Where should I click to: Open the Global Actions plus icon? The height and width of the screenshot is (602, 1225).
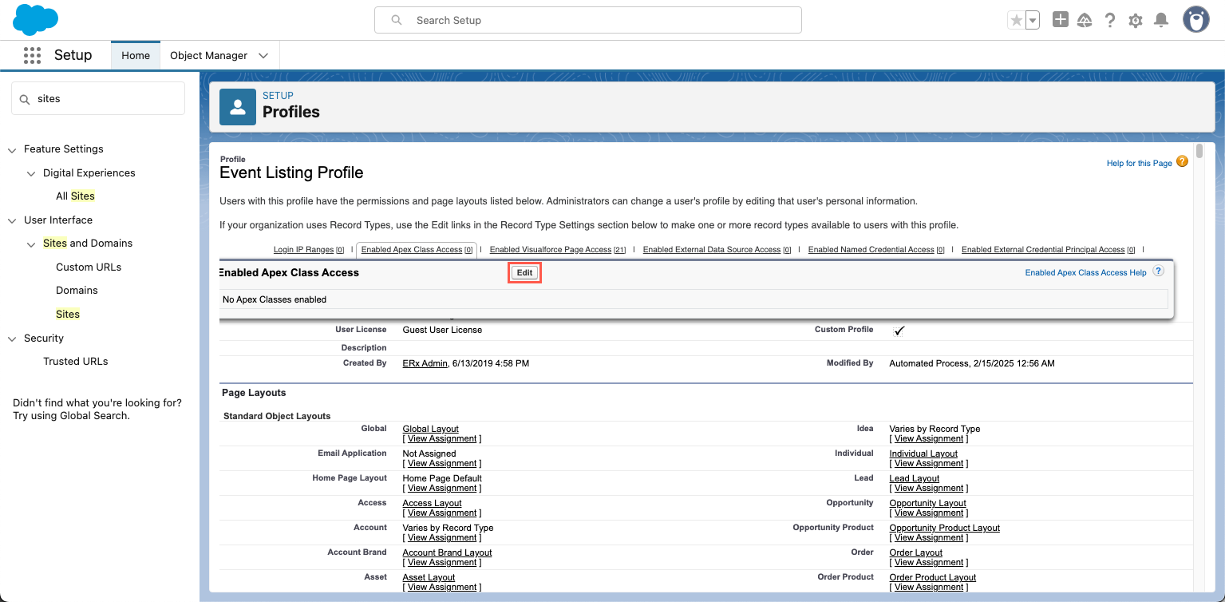coord(1060,21)
